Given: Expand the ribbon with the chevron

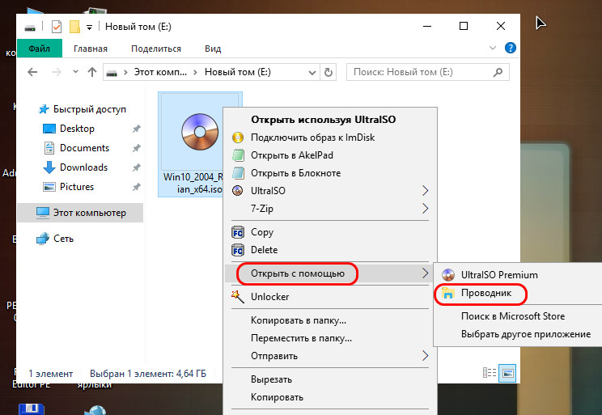Looking at the screenshot, I should tap(493, 48).
